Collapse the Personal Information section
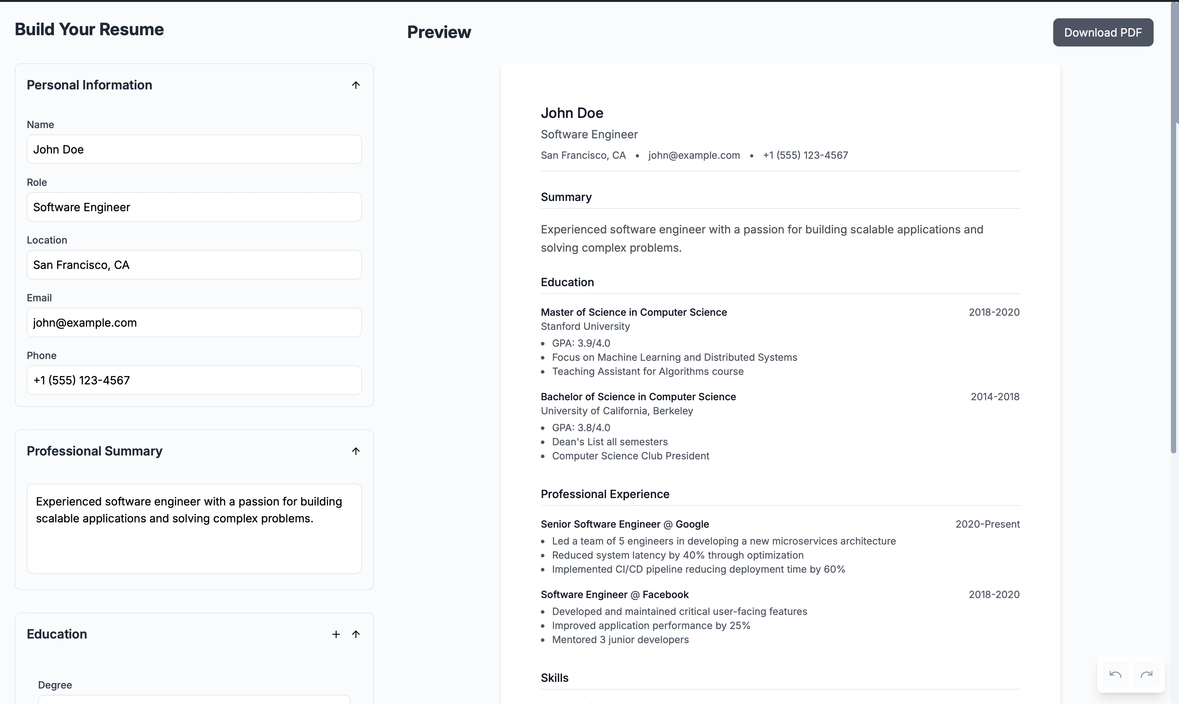This screenshot has height=704, width=1179. (x=356, y=85)
